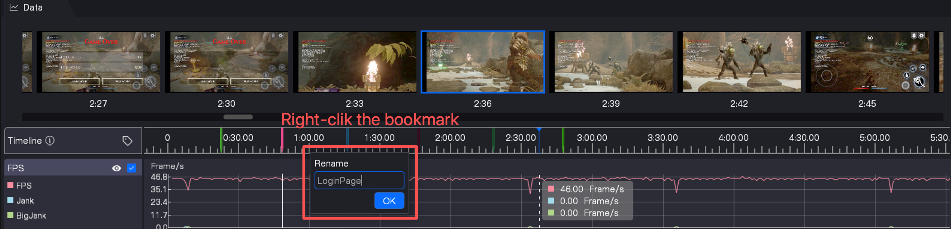
Task: Click the thumbnail strip scrollbar handle
Action: [238, 117]
